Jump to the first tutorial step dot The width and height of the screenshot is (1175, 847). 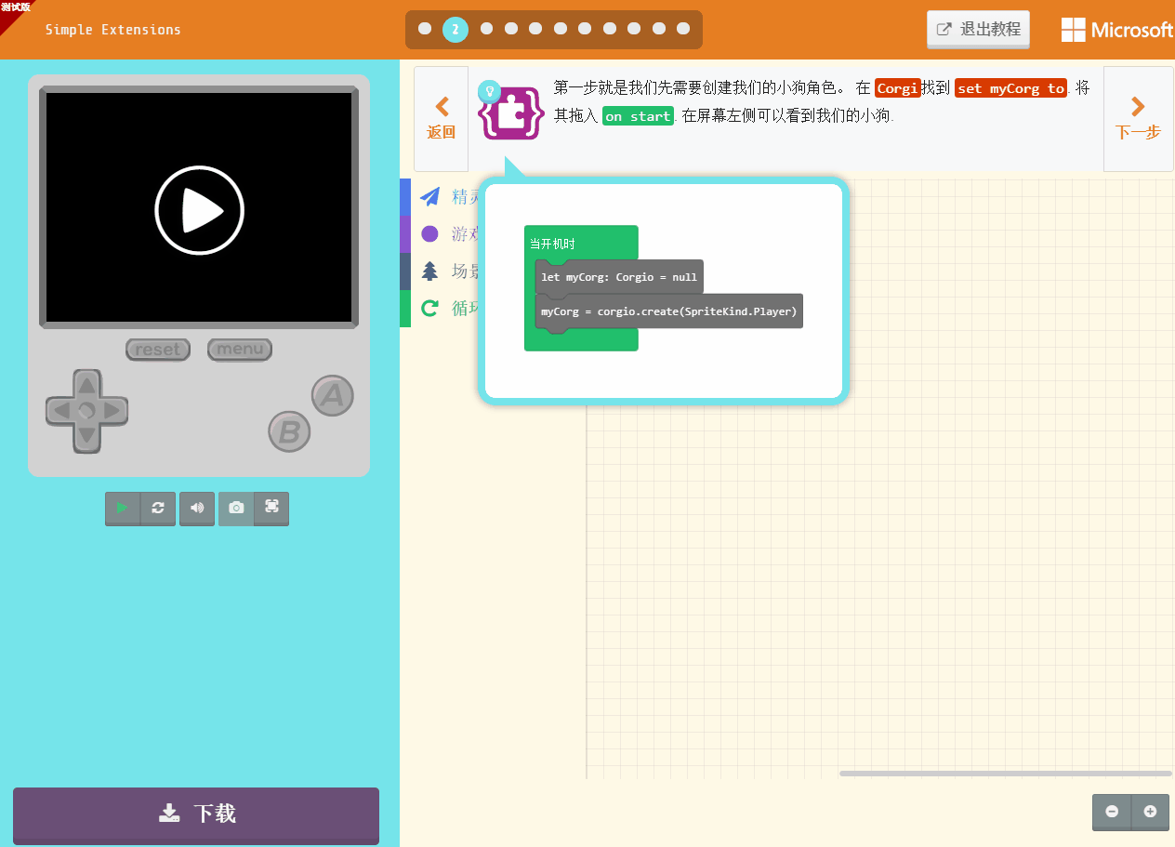[425, 29]
